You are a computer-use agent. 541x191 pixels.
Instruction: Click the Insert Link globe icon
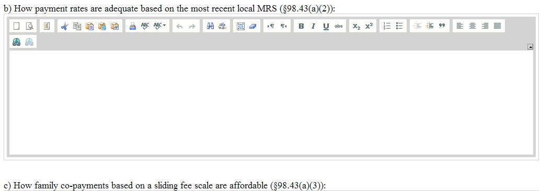[17, 42]
